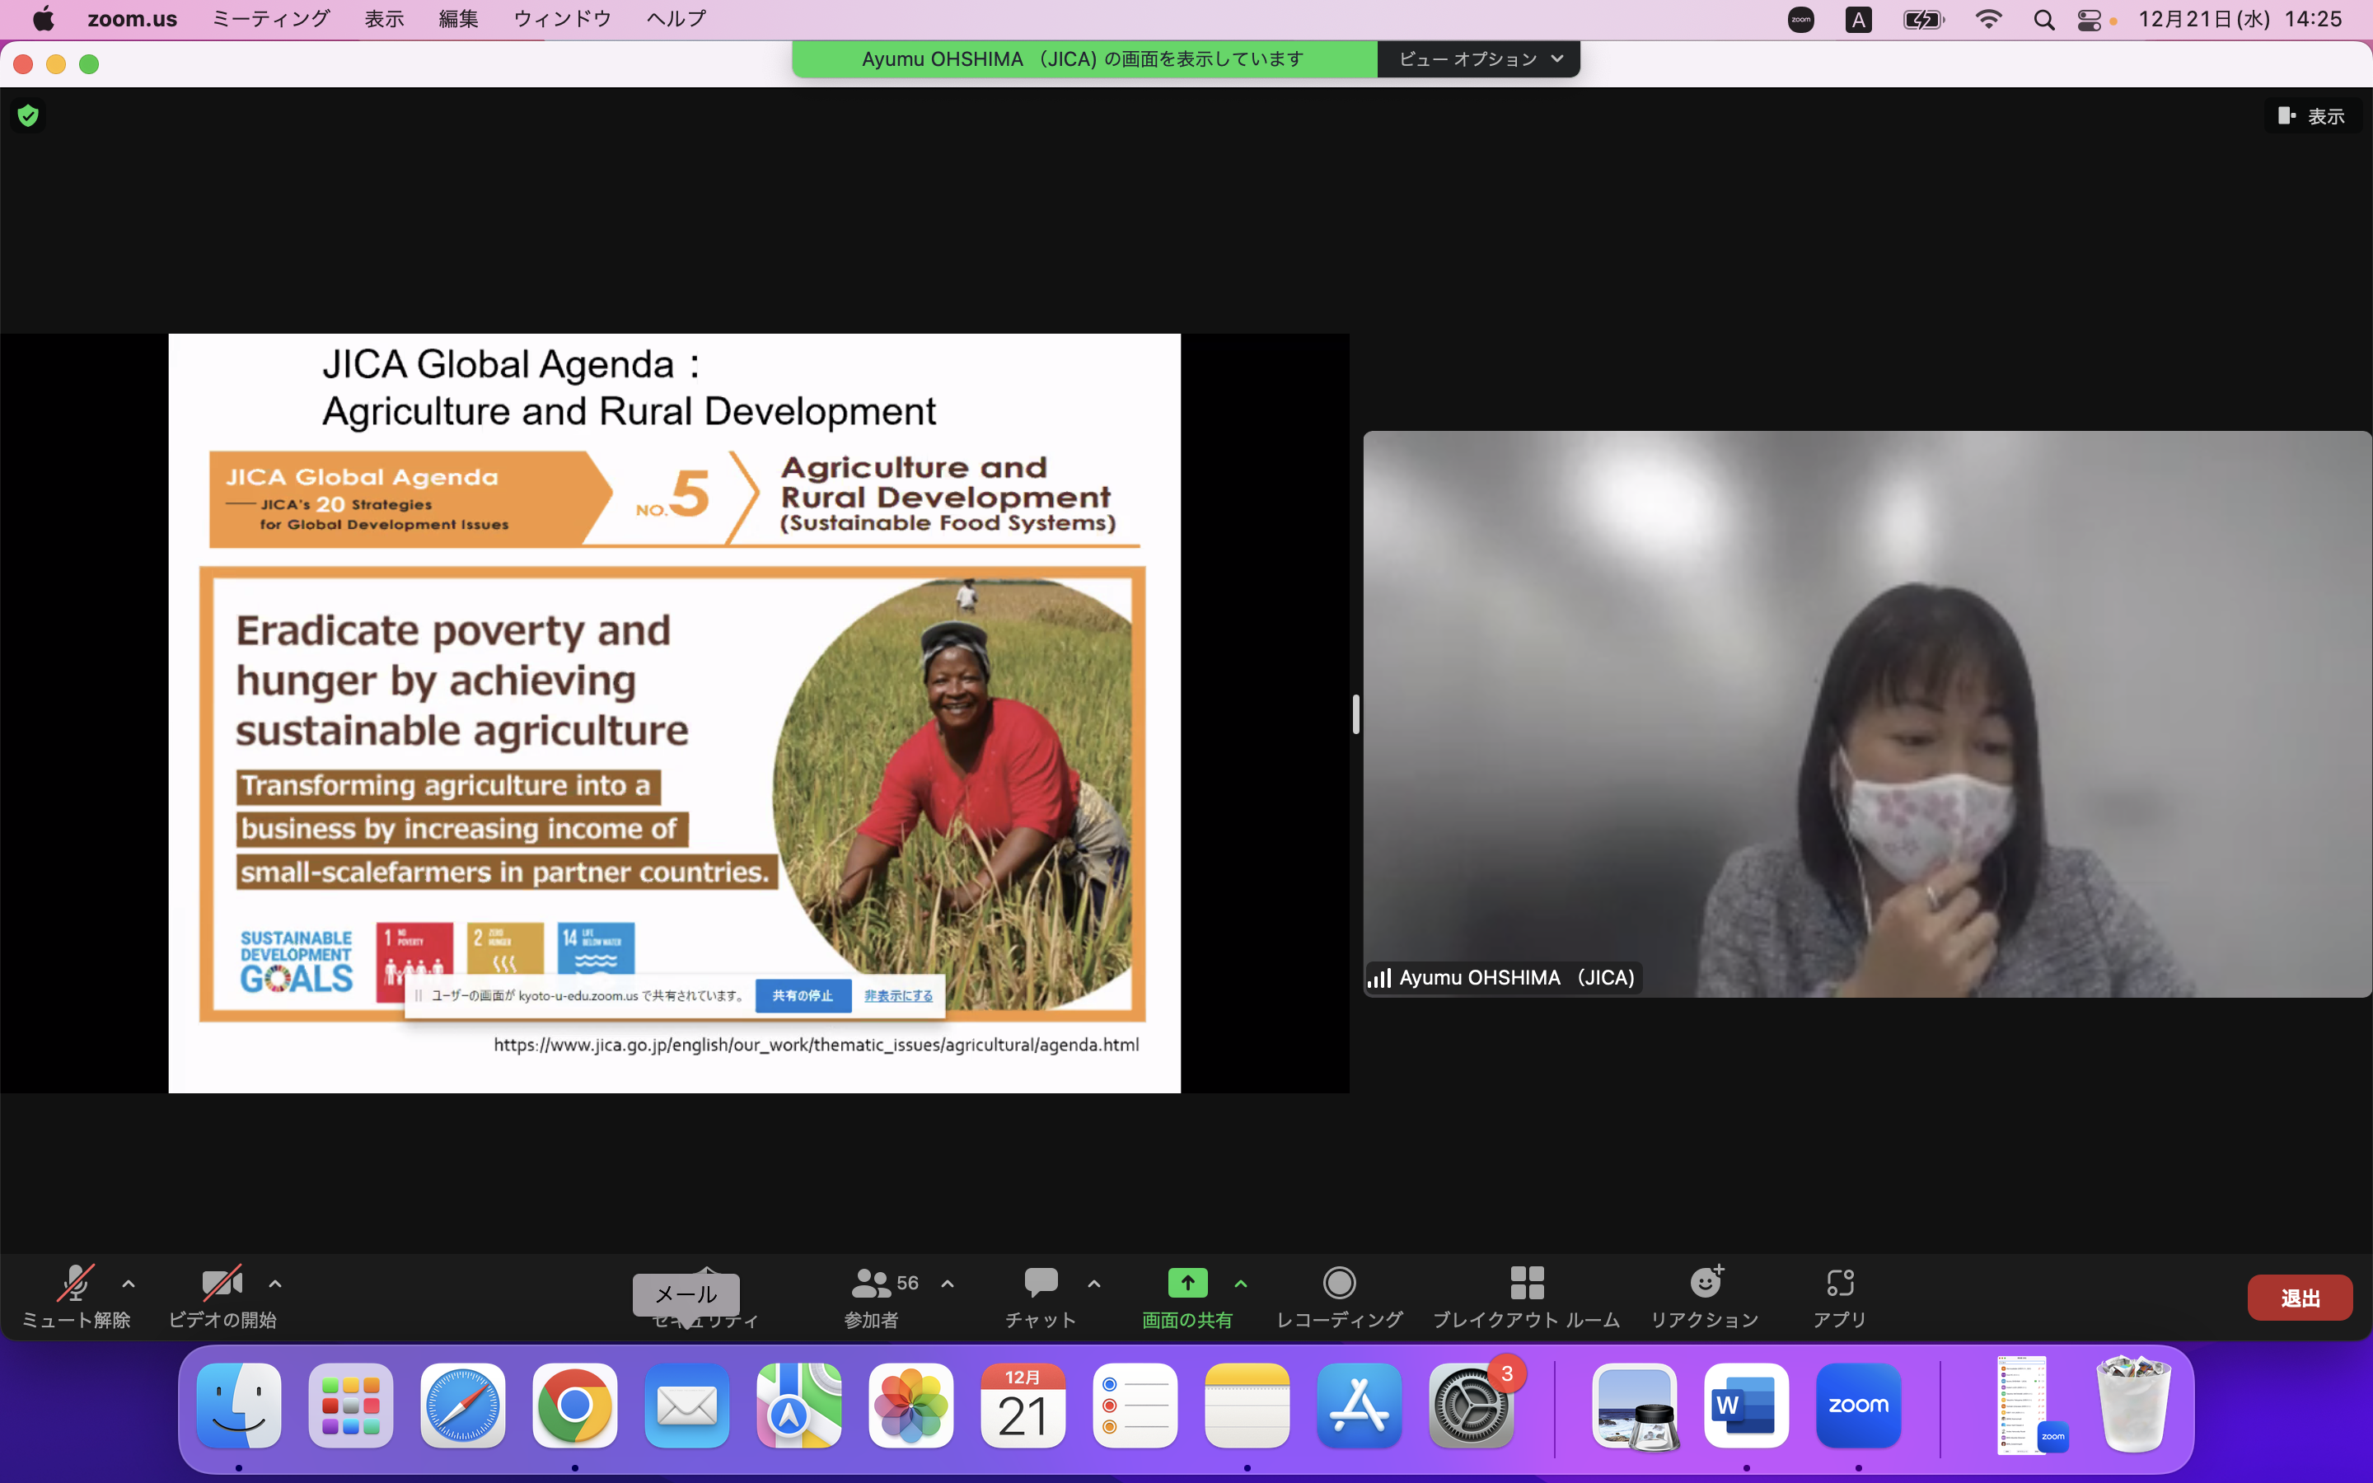Click green sharing banner Ayumu OHSHIMA (JICA)
The width and height of the screenshot is (2373, 1483).
tap(1084, 58)
